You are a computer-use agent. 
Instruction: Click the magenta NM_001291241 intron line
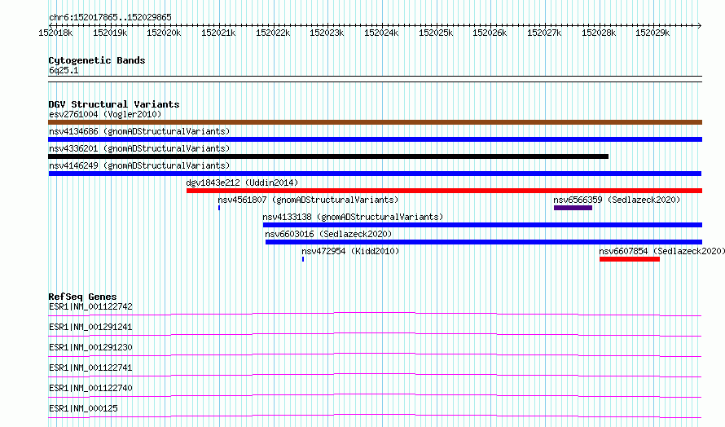(375, 334)
